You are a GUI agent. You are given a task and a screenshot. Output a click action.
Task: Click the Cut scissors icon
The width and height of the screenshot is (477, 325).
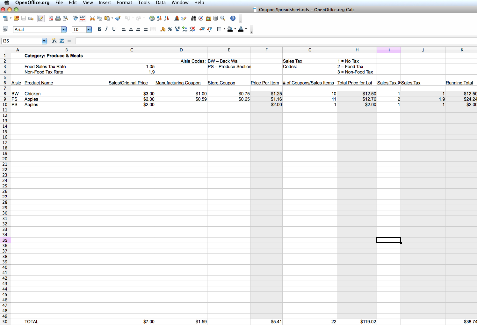click(x=92, y=18)
